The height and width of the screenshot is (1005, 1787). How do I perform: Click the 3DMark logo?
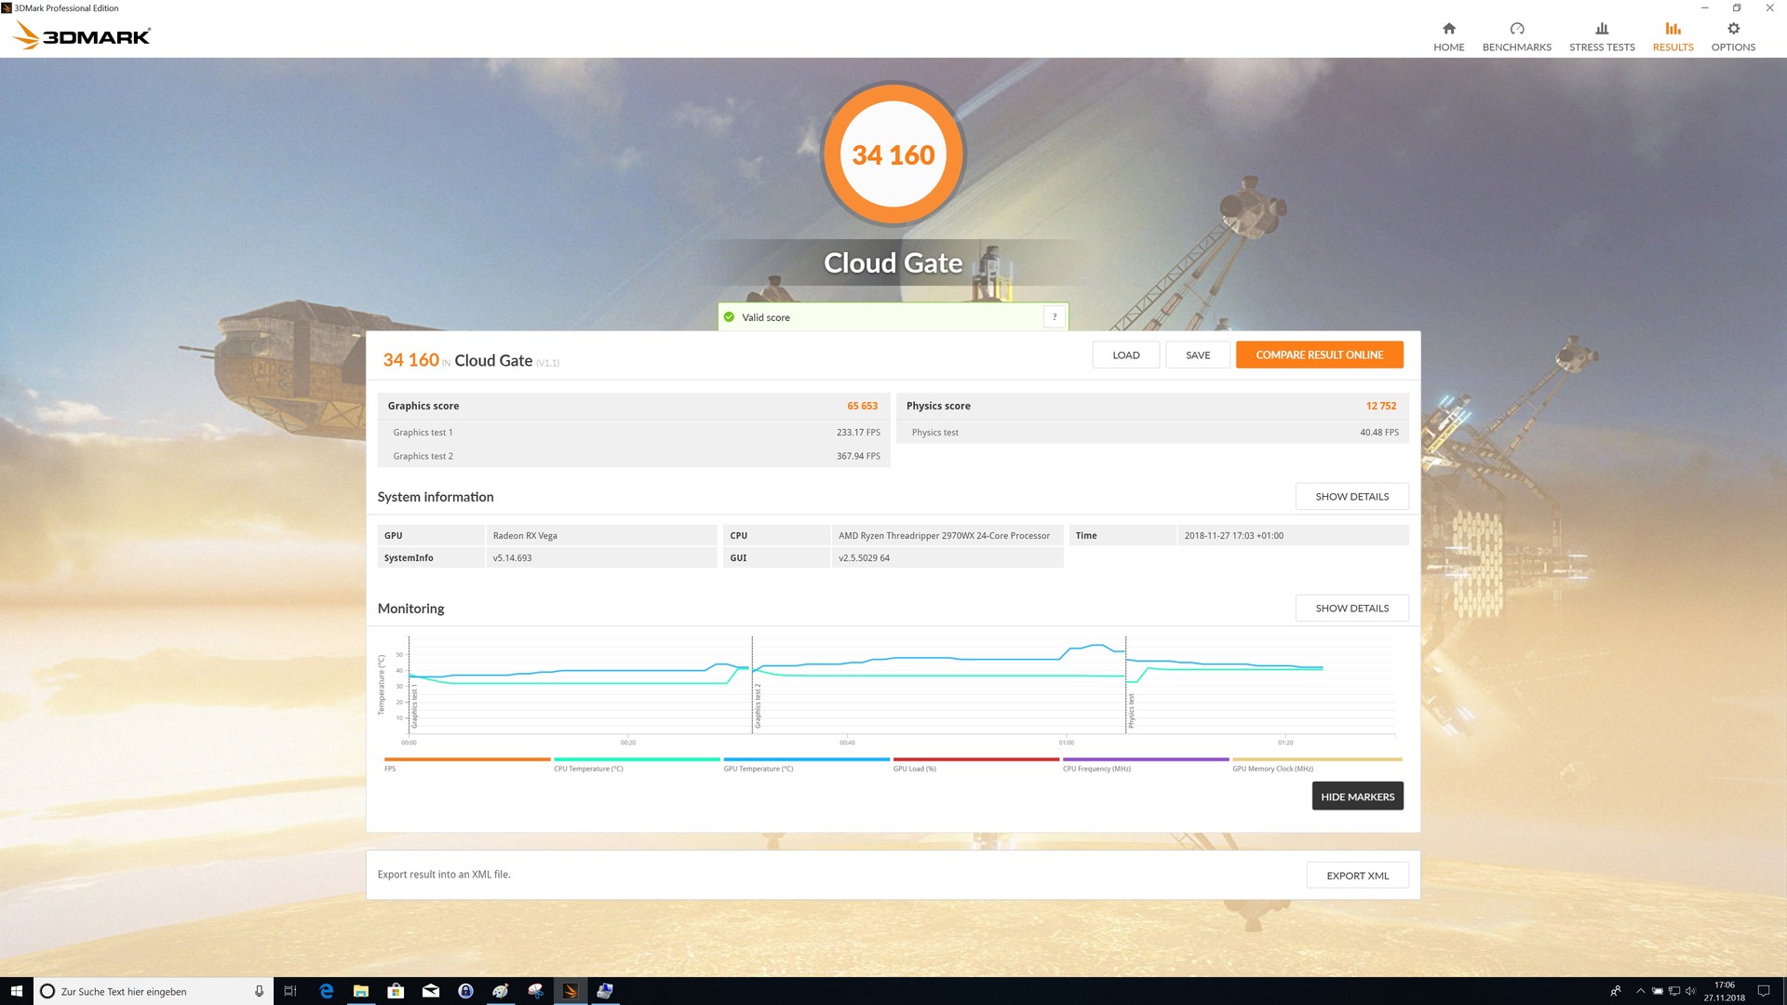click(82, 36)
